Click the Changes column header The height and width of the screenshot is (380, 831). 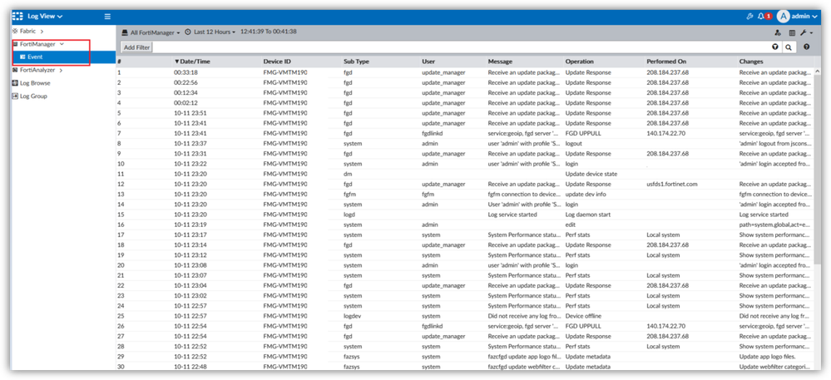(751, 62)
